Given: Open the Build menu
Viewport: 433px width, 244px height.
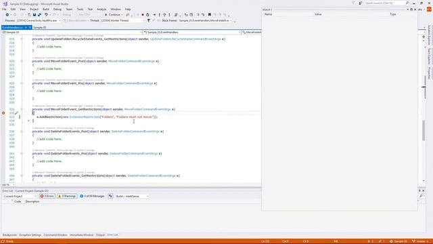Looking at the screenshot, I should click(46, 9).
